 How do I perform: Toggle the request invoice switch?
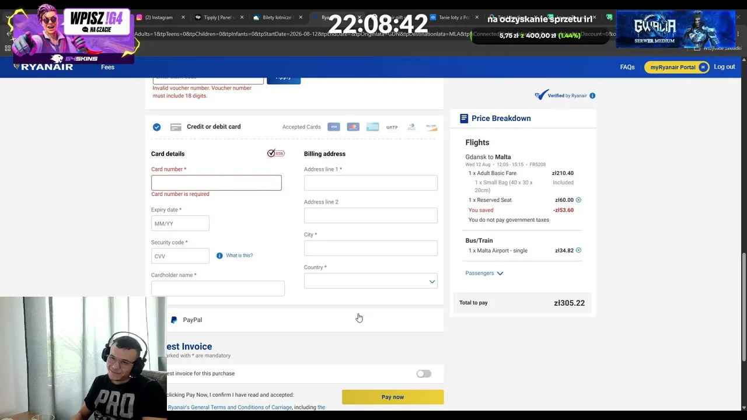[424, 373]
